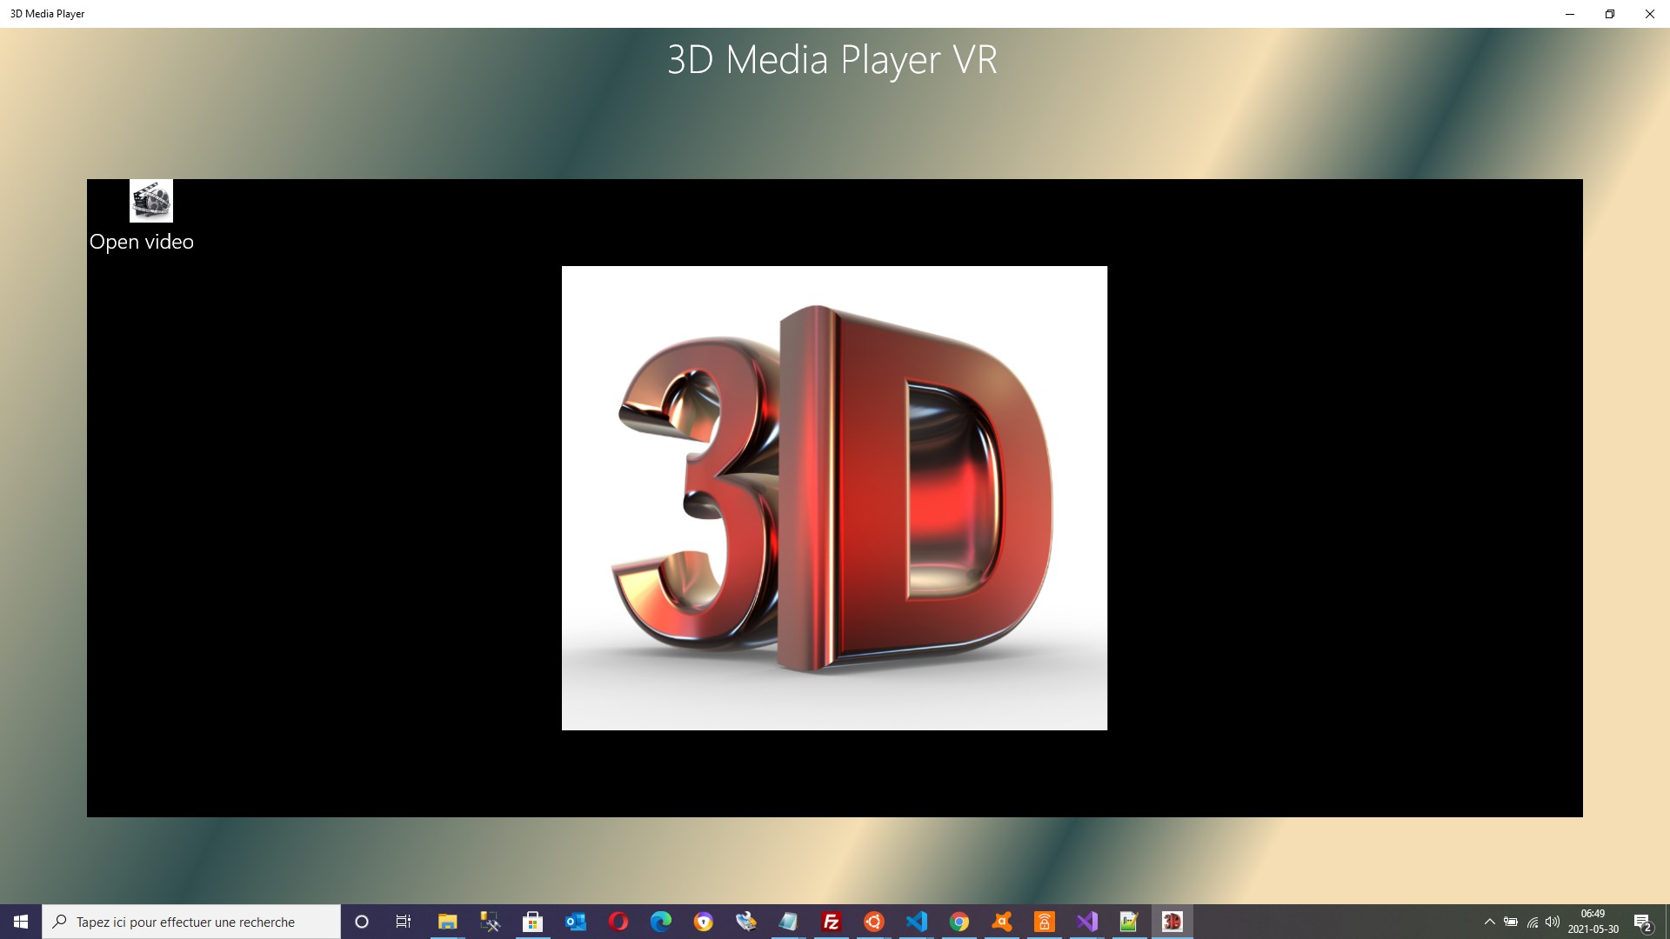Screen dimensions: 1670x939
Task: Launch the Microsoft Store from the taskbar
Action: [x=533, y=922]
